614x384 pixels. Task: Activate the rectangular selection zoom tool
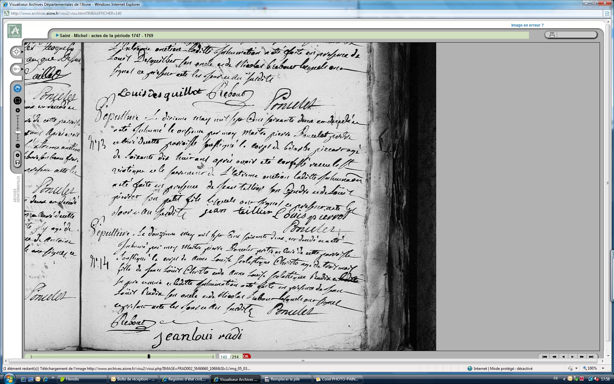click(x=18, y=100)
